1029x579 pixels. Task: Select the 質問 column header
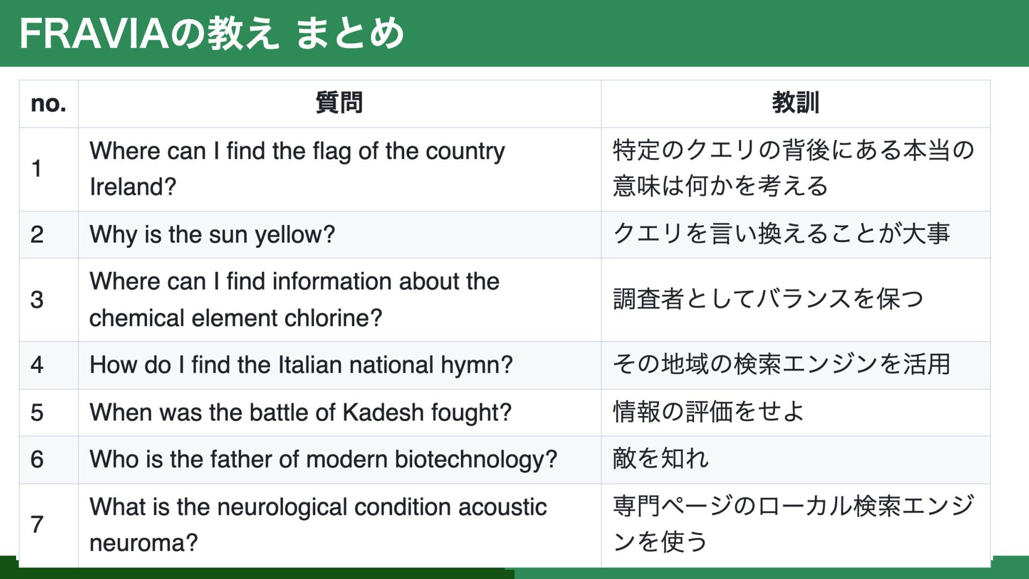coord(340,104)
